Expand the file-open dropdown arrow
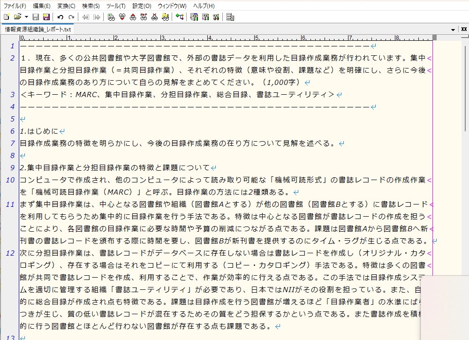Image resolution: width=469 pixels, height=340 pixels. tap(26, 16)
